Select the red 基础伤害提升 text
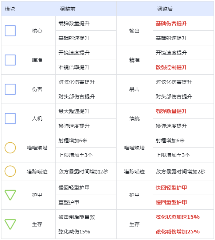 coord(171,23)
